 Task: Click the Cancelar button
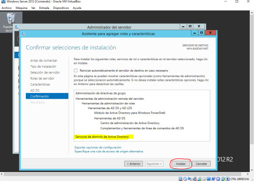coord(201,164)
